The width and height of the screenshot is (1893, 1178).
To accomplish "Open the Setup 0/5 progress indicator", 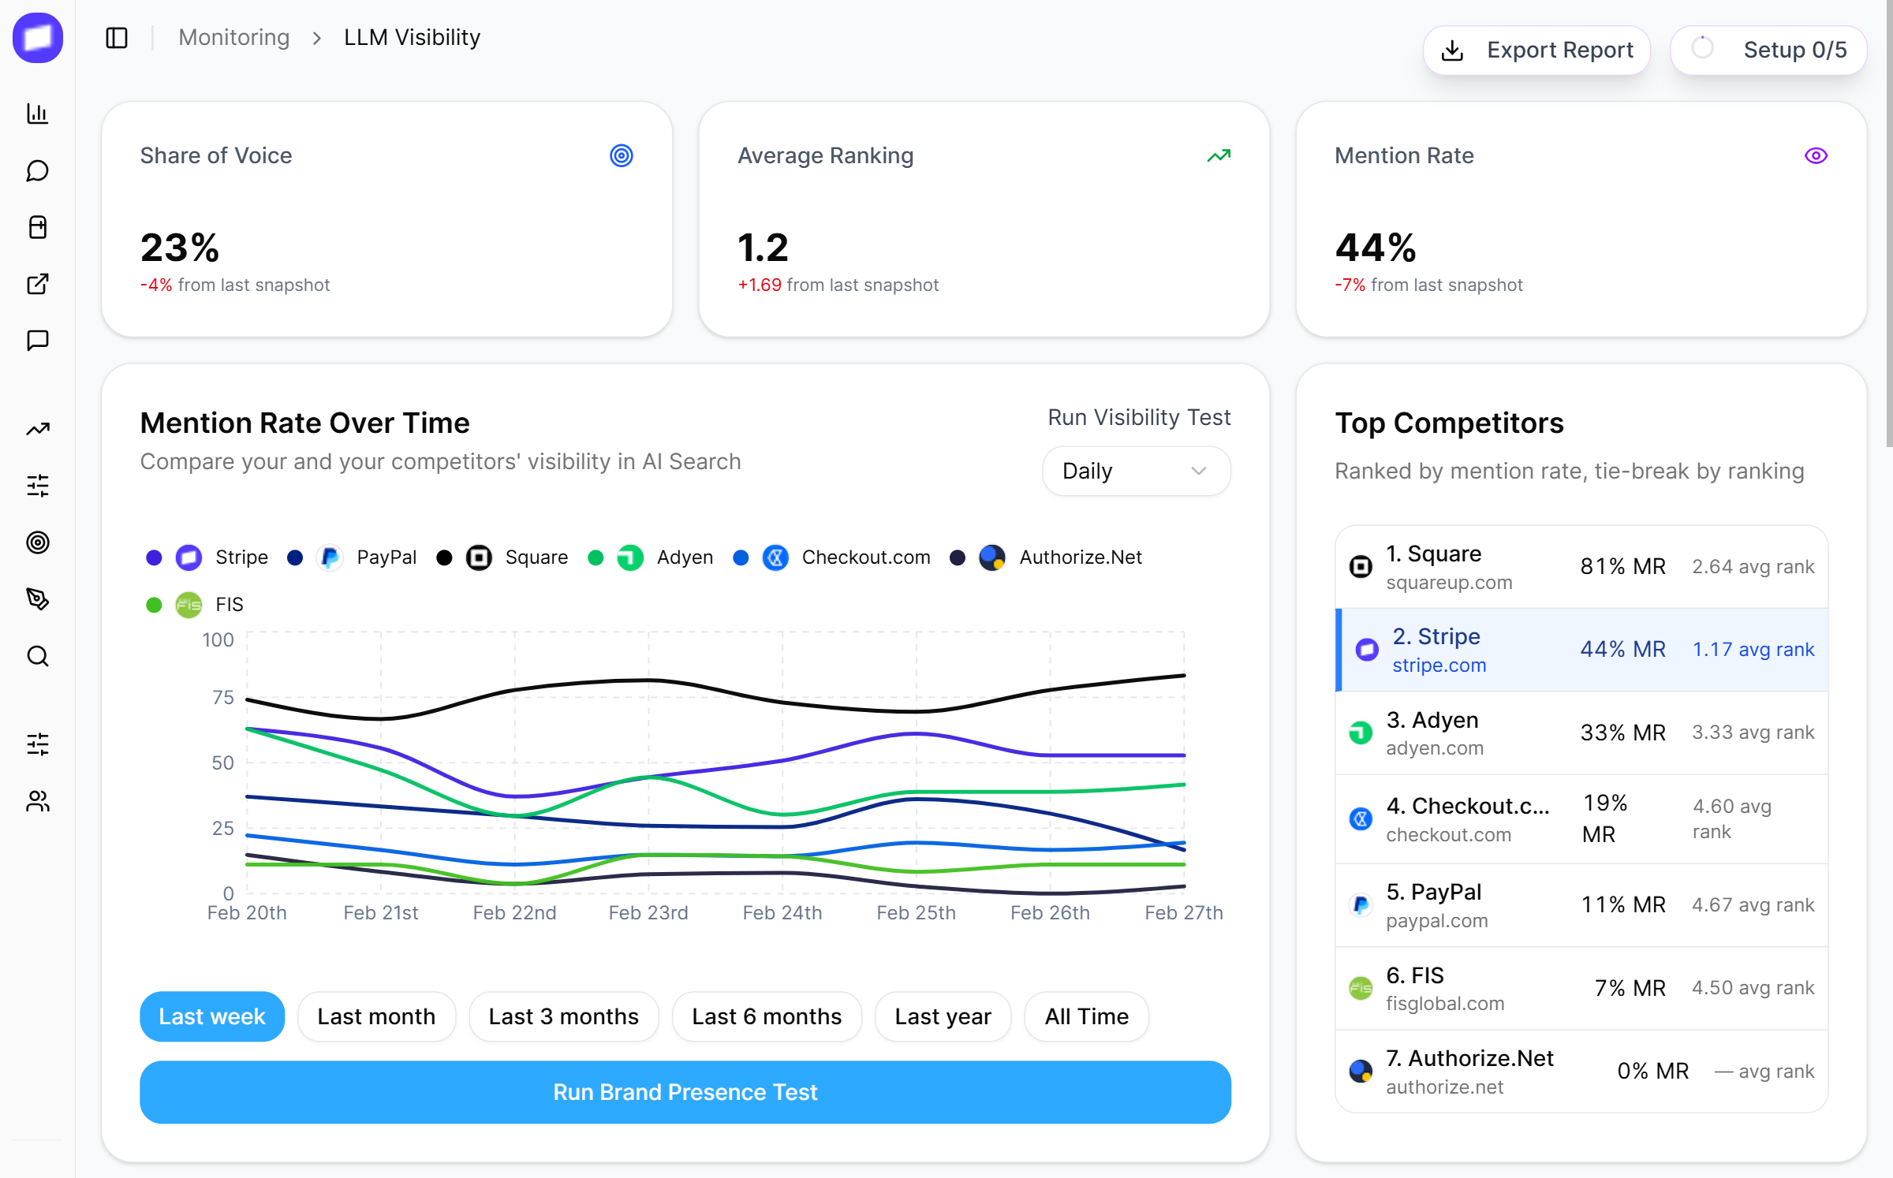I will coord(1769,50).
